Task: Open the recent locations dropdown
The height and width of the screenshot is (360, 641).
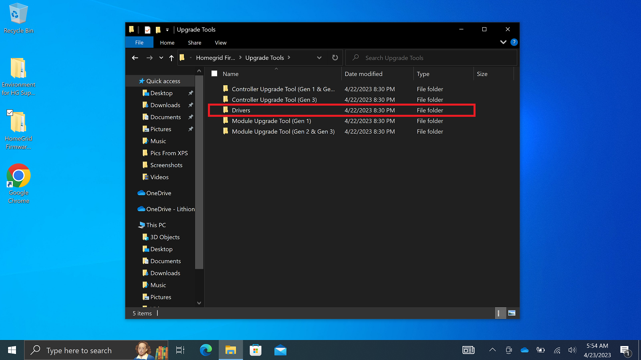Action: pos(161,58)
